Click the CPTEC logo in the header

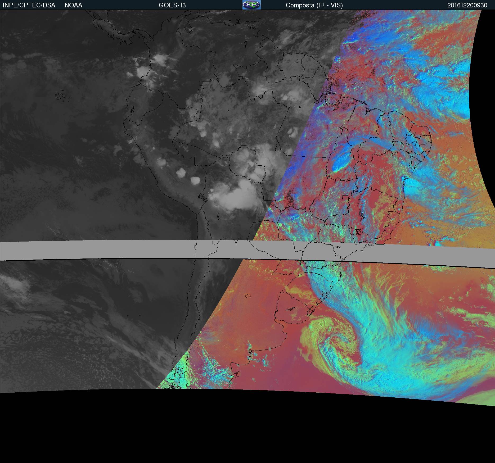251,5
